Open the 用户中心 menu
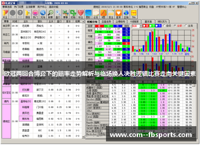Image resolution: width=200 pixels, height=145 pixels. [42, 7]
